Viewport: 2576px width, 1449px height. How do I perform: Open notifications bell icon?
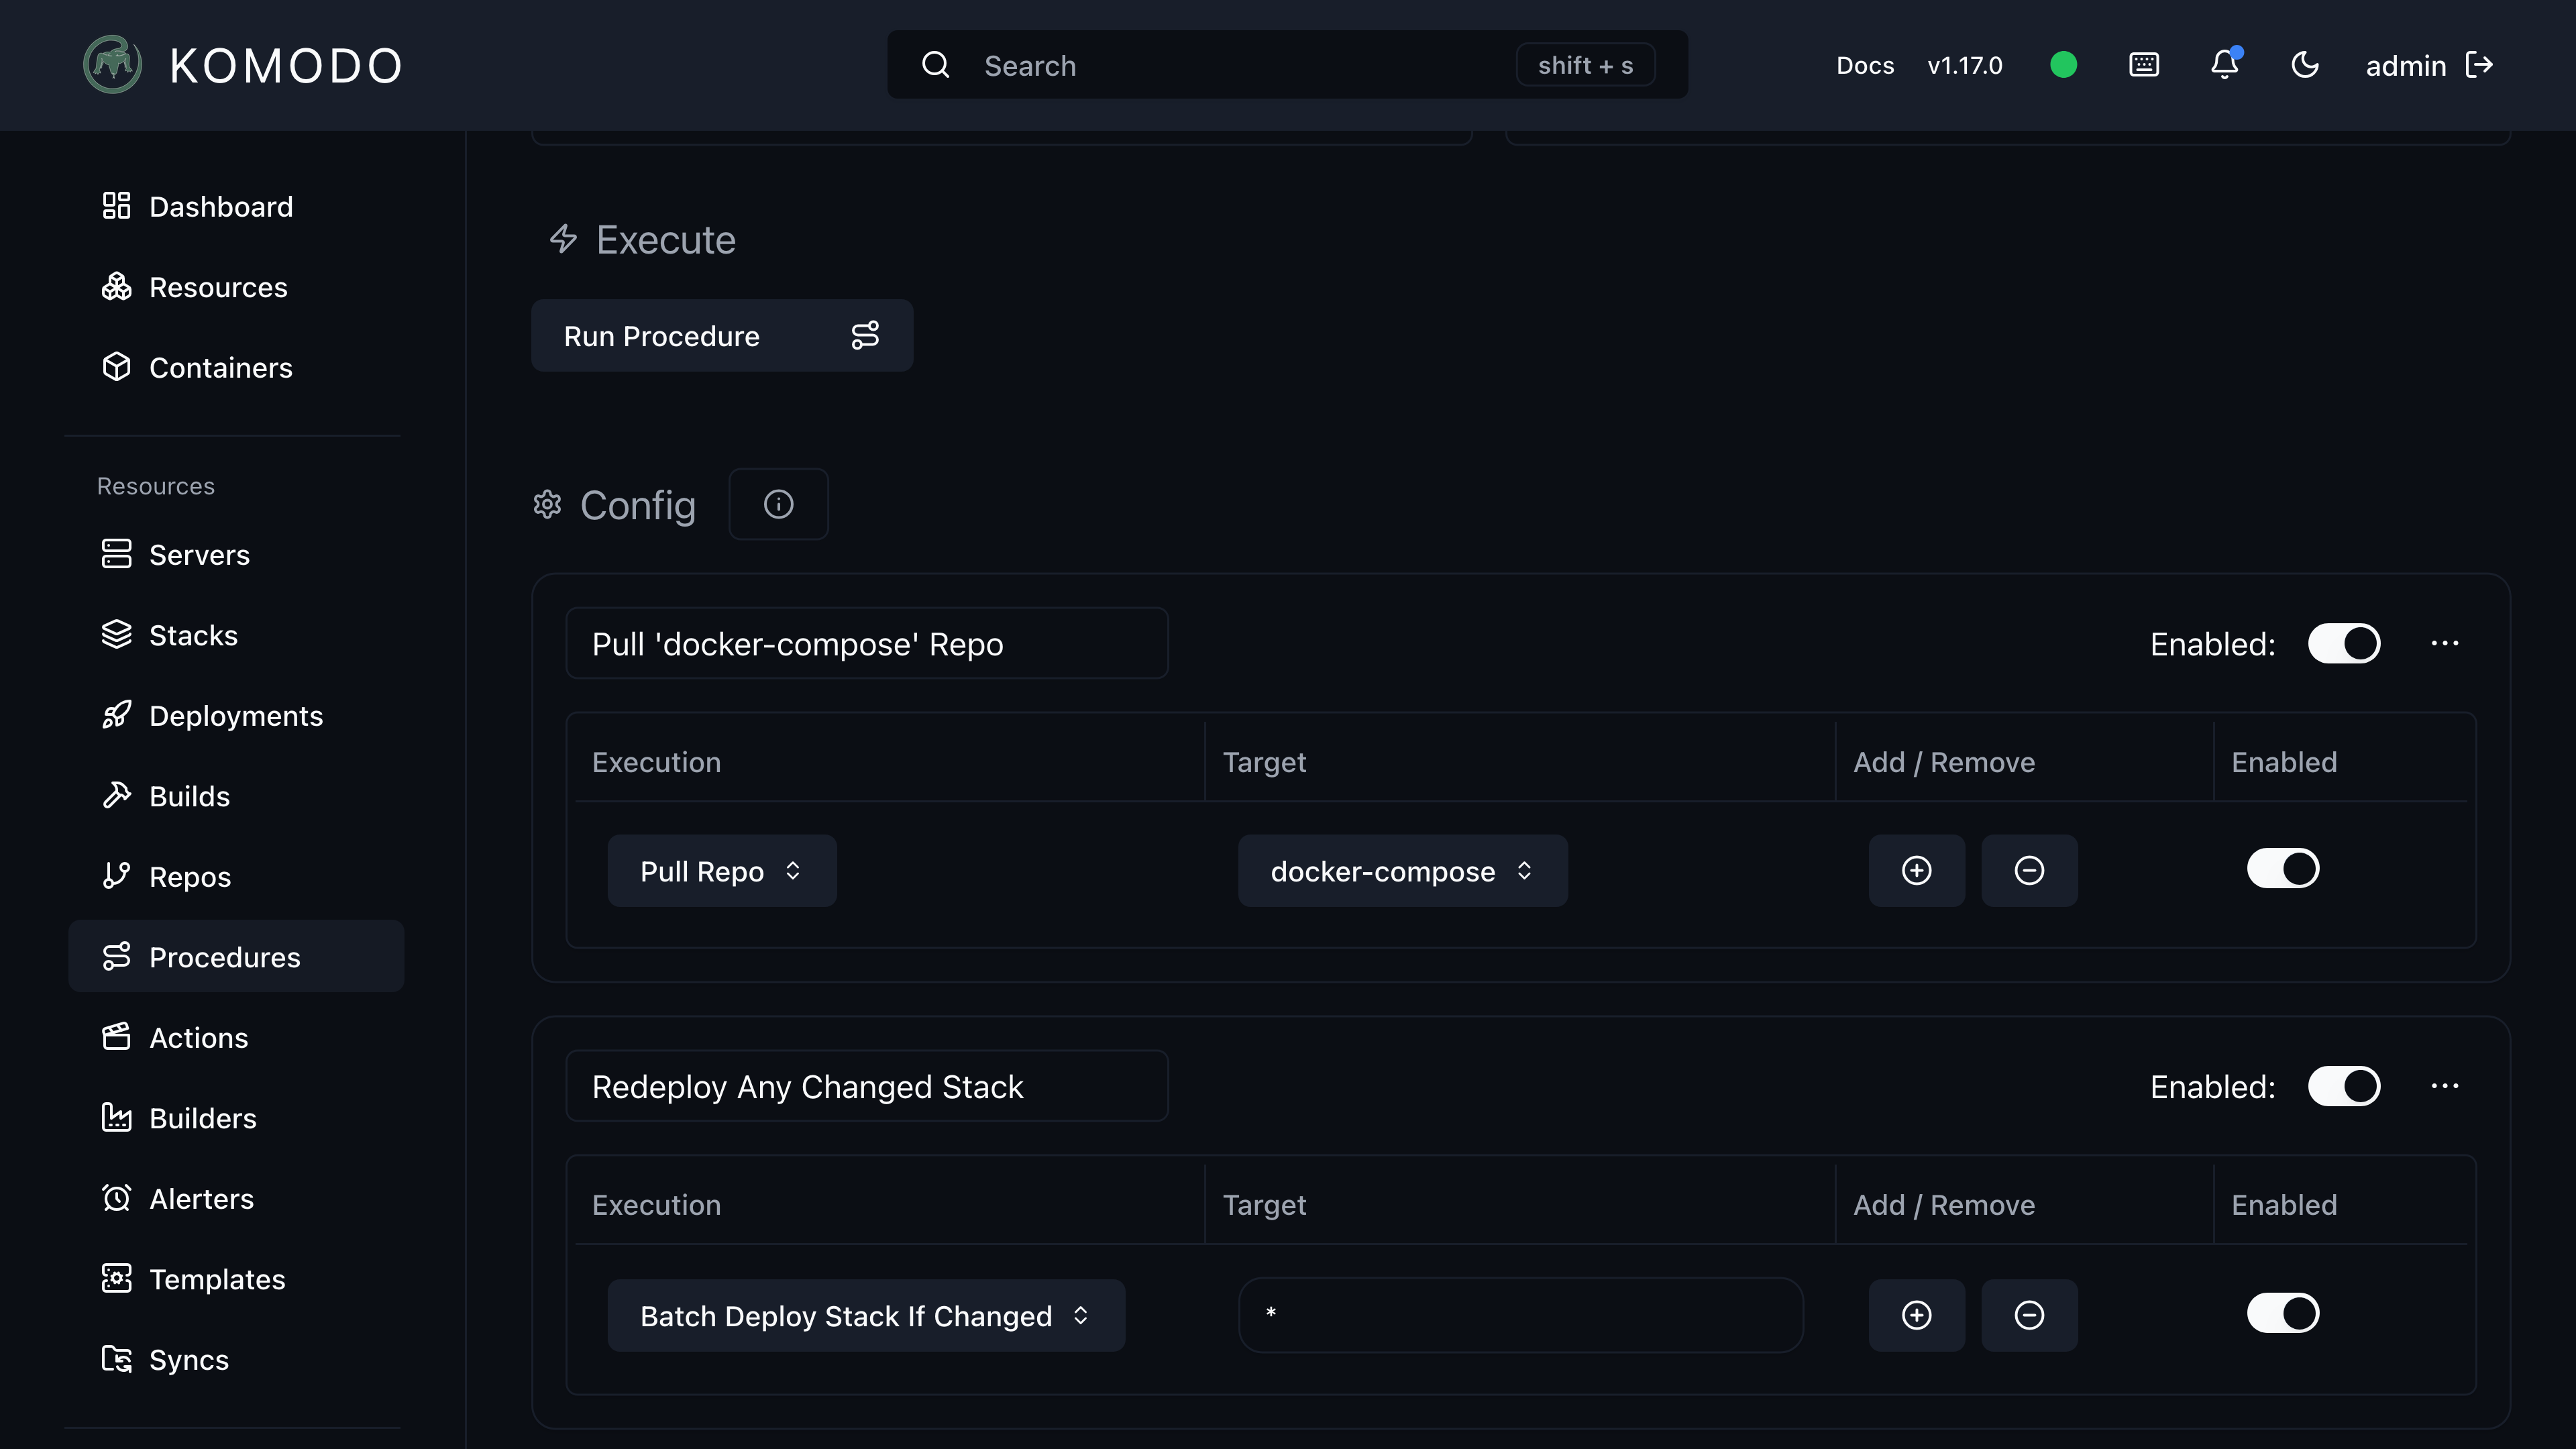tap(2225, 65)
